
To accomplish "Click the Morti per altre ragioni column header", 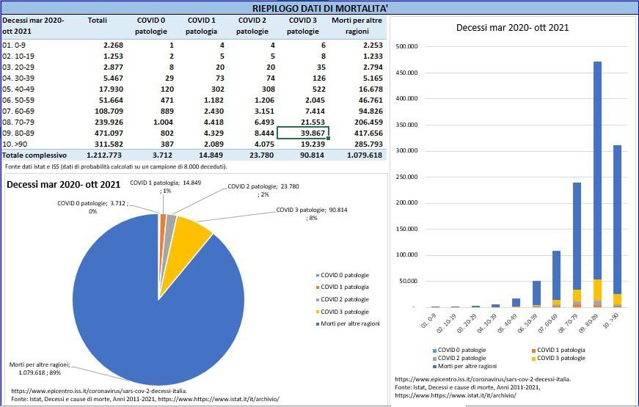I will pyautogui.click(x=357, y=26).
